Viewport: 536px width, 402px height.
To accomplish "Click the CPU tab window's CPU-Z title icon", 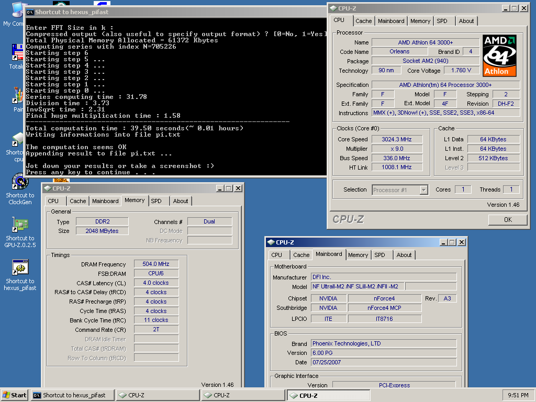I will pyautogui.click(x=333, y=8).
